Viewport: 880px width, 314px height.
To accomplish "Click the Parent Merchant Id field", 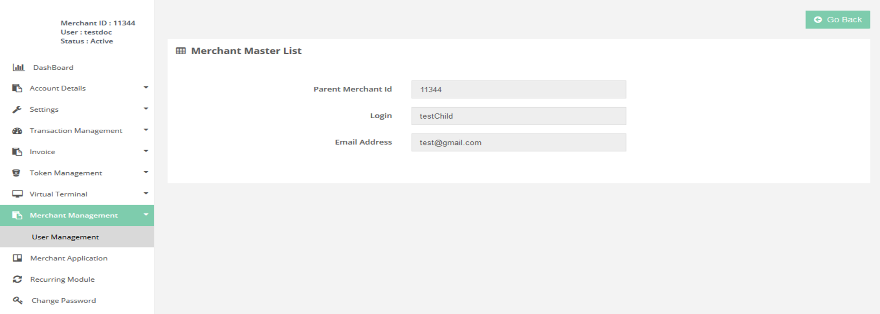I will (519, 90).
